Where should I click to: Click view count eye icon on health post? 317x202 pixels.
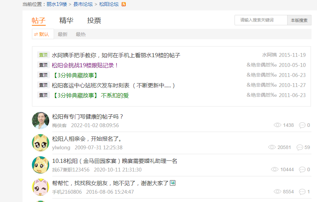(277, 125)
